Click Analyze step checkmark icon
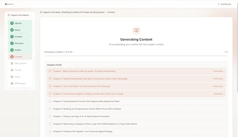Screen dimensions: 238x137 12,37
